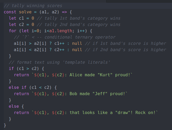
Task: Place cursor on "let c1 = 0"
Action: [x=21, y=18]
